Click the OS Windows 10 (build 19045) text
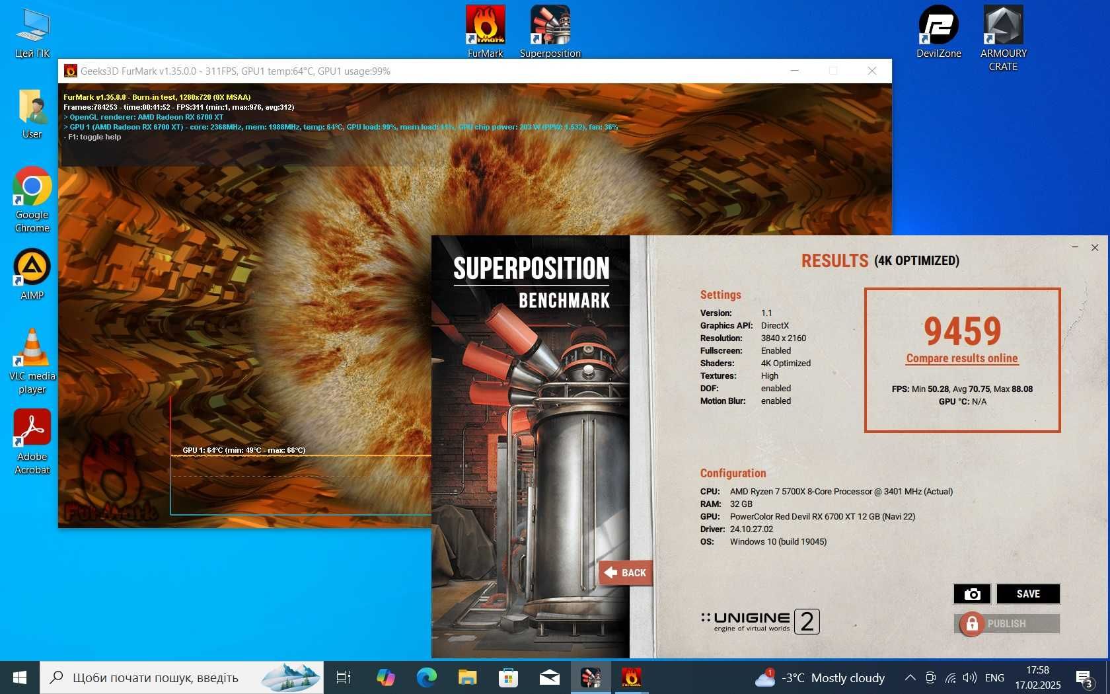Screen dimensions: 1110x694 tap(778, 541)
